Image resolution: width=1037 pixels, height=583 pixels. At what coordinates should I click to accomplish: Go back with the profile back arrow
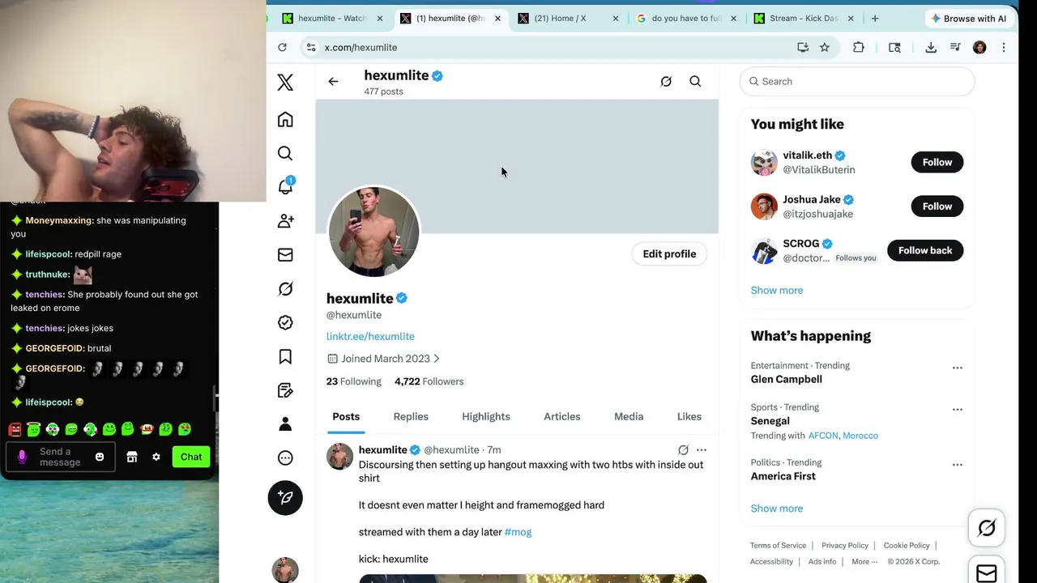tap(333, 81)
